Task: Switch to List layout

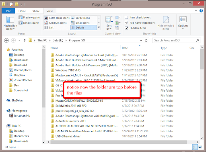Action: pos(49,27)
